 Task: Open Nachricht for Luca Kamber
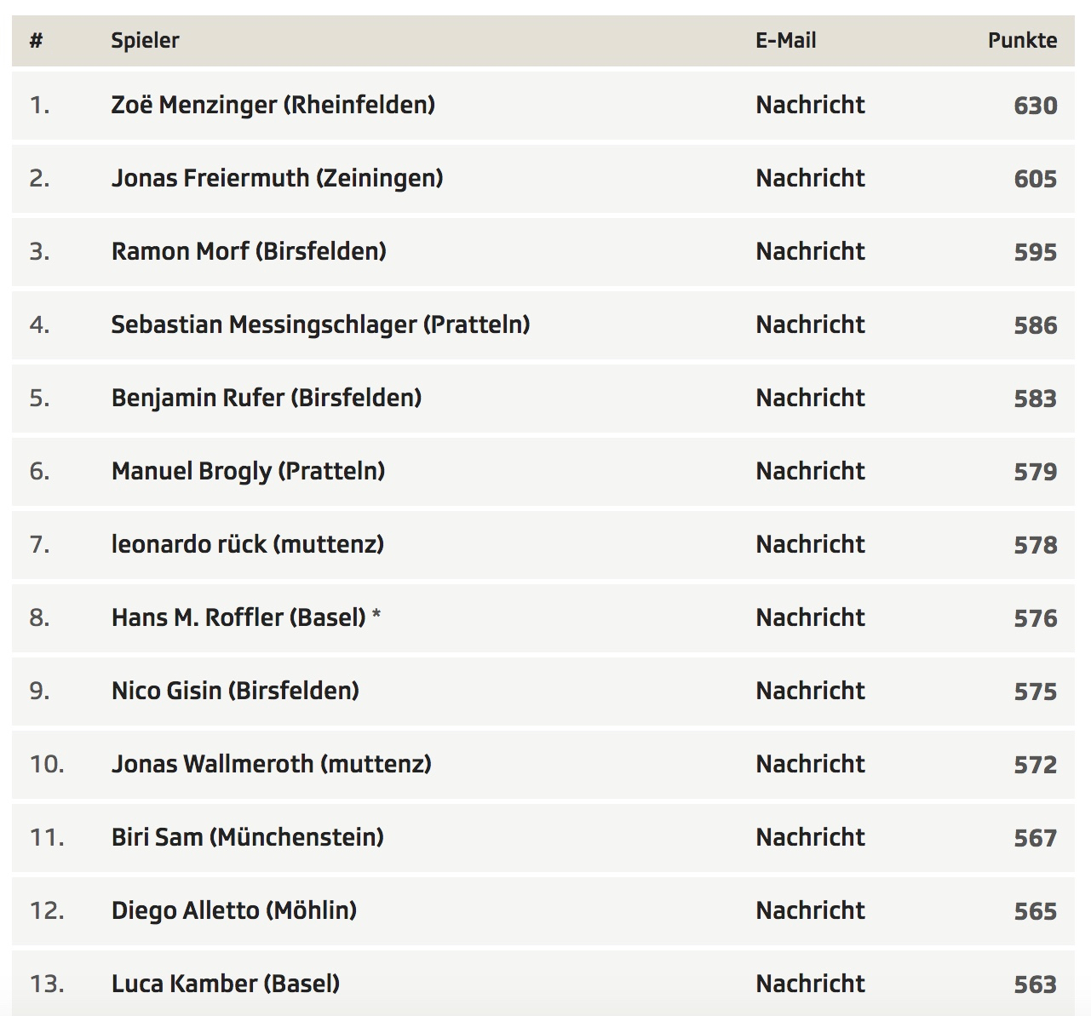(810, 984)
